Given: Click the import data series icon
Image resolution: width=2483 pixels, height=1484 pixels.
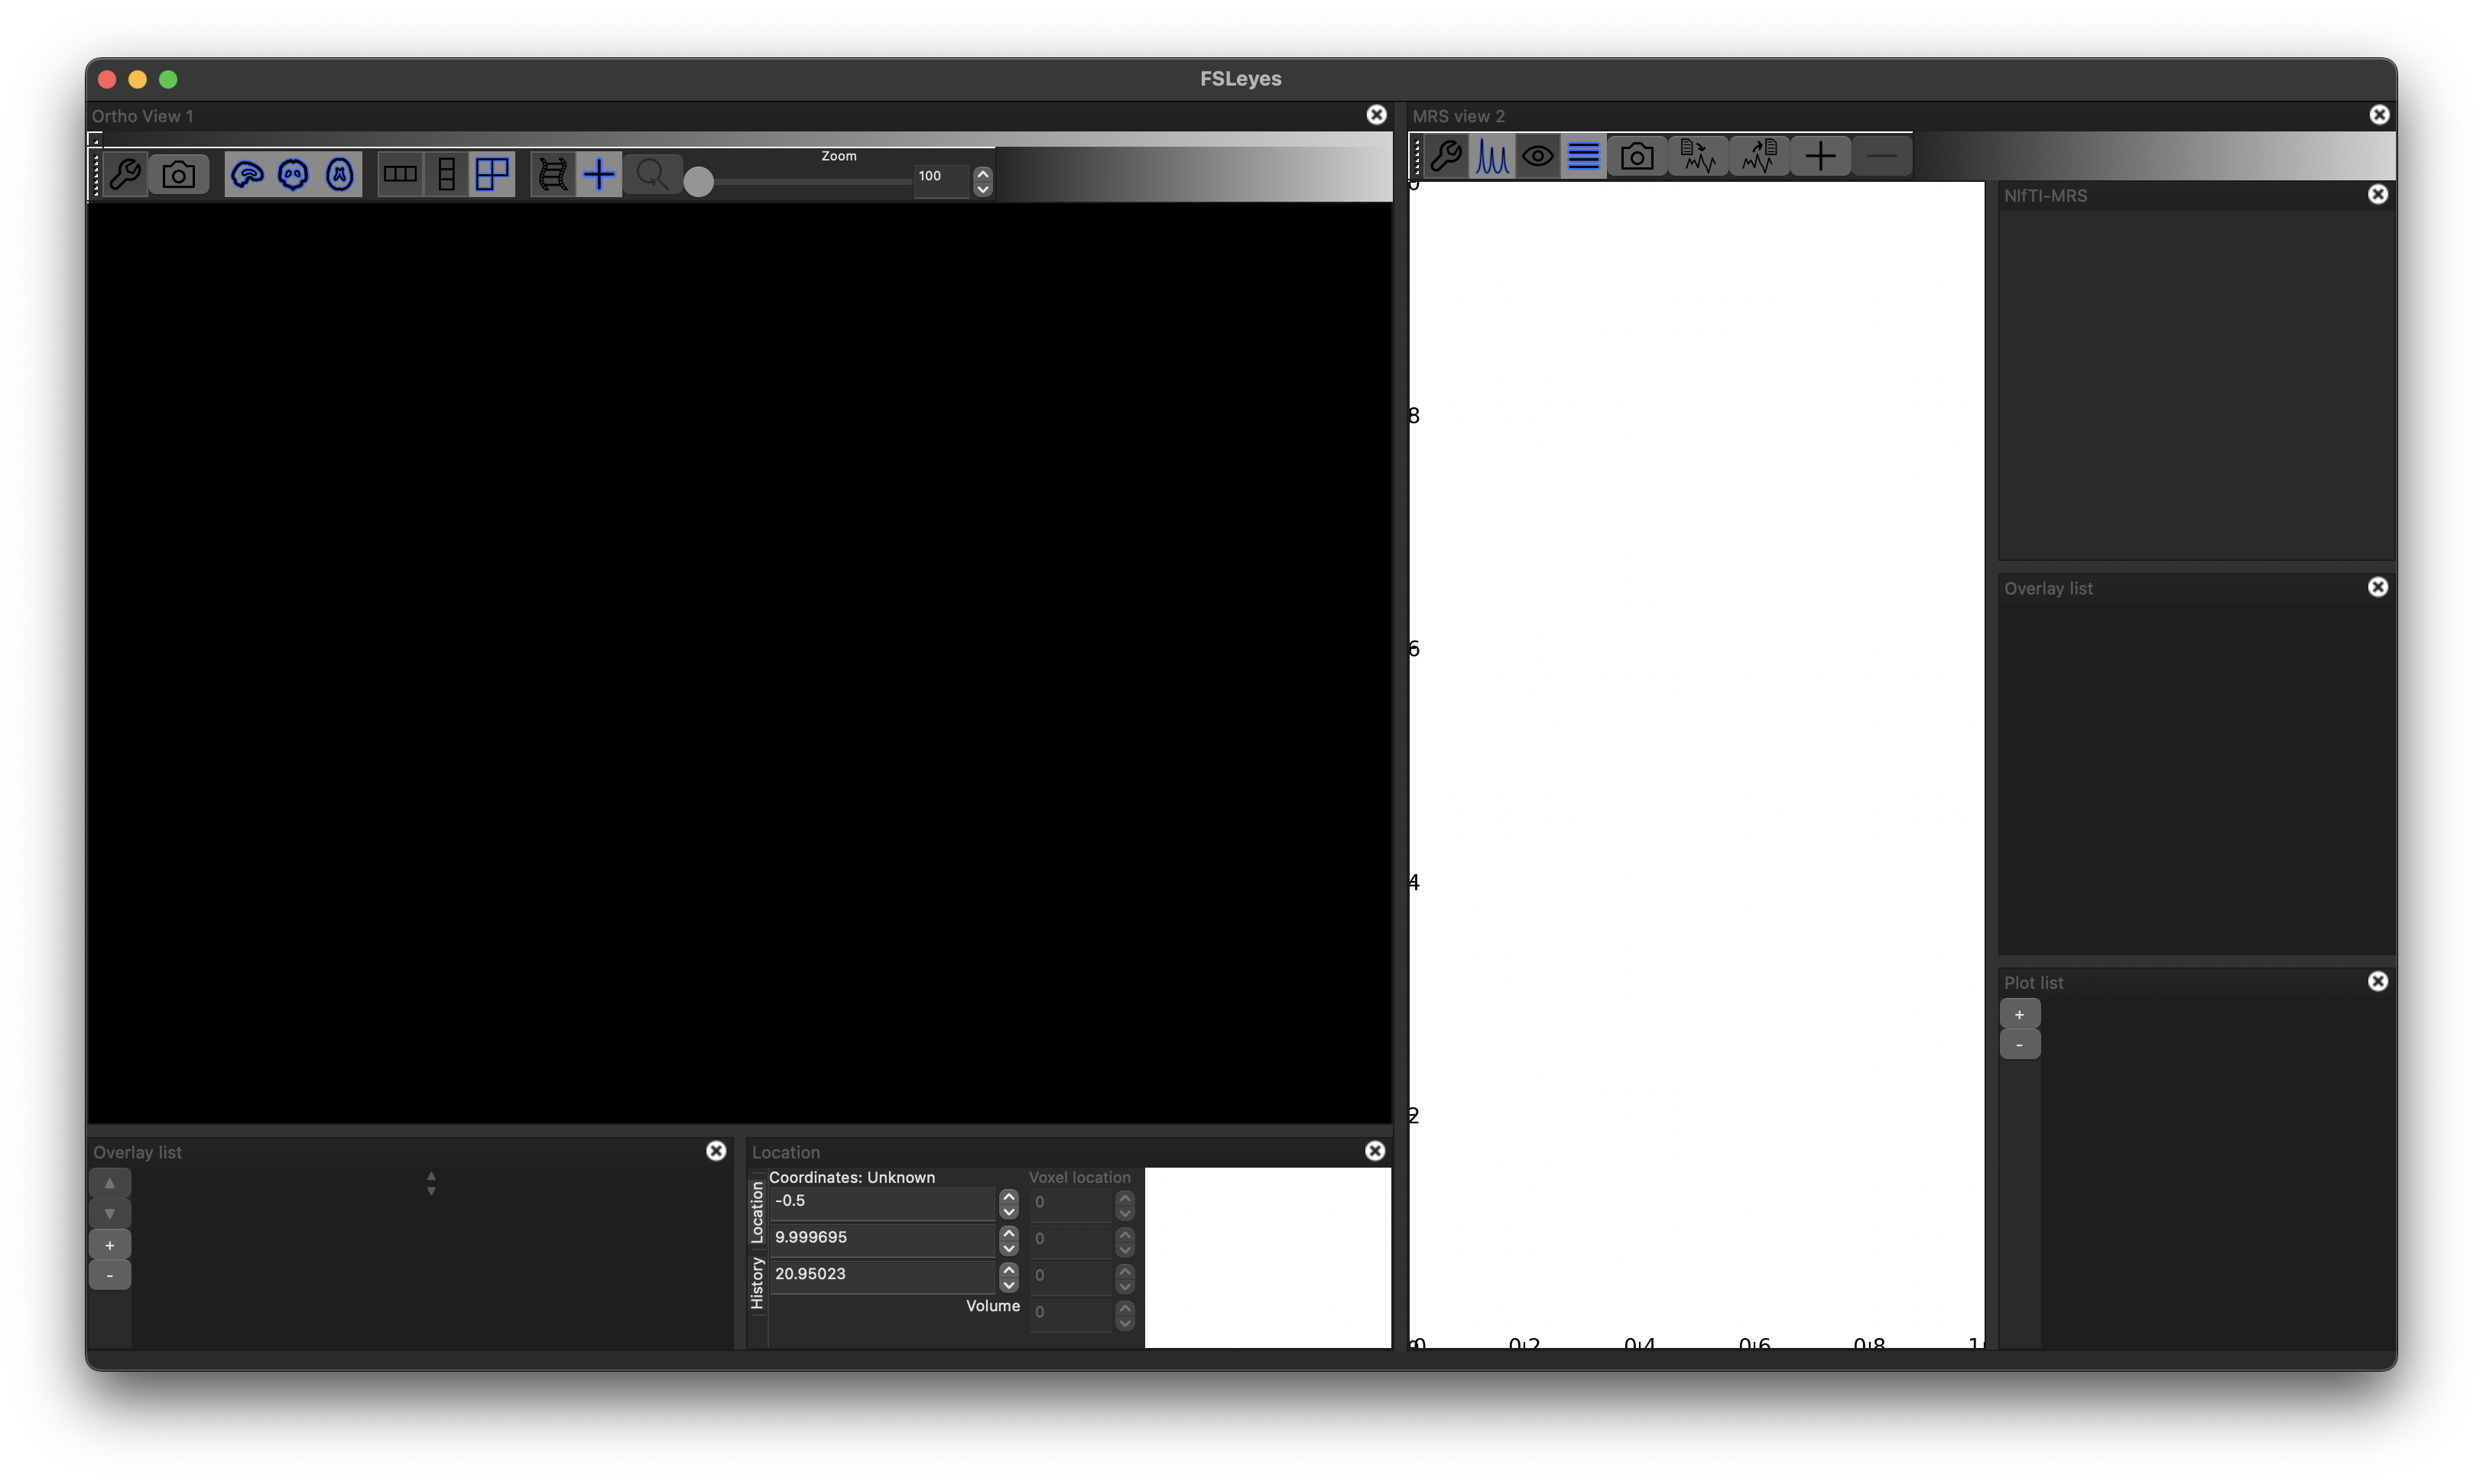Looking at the screenshot, I should point(1698,156).
